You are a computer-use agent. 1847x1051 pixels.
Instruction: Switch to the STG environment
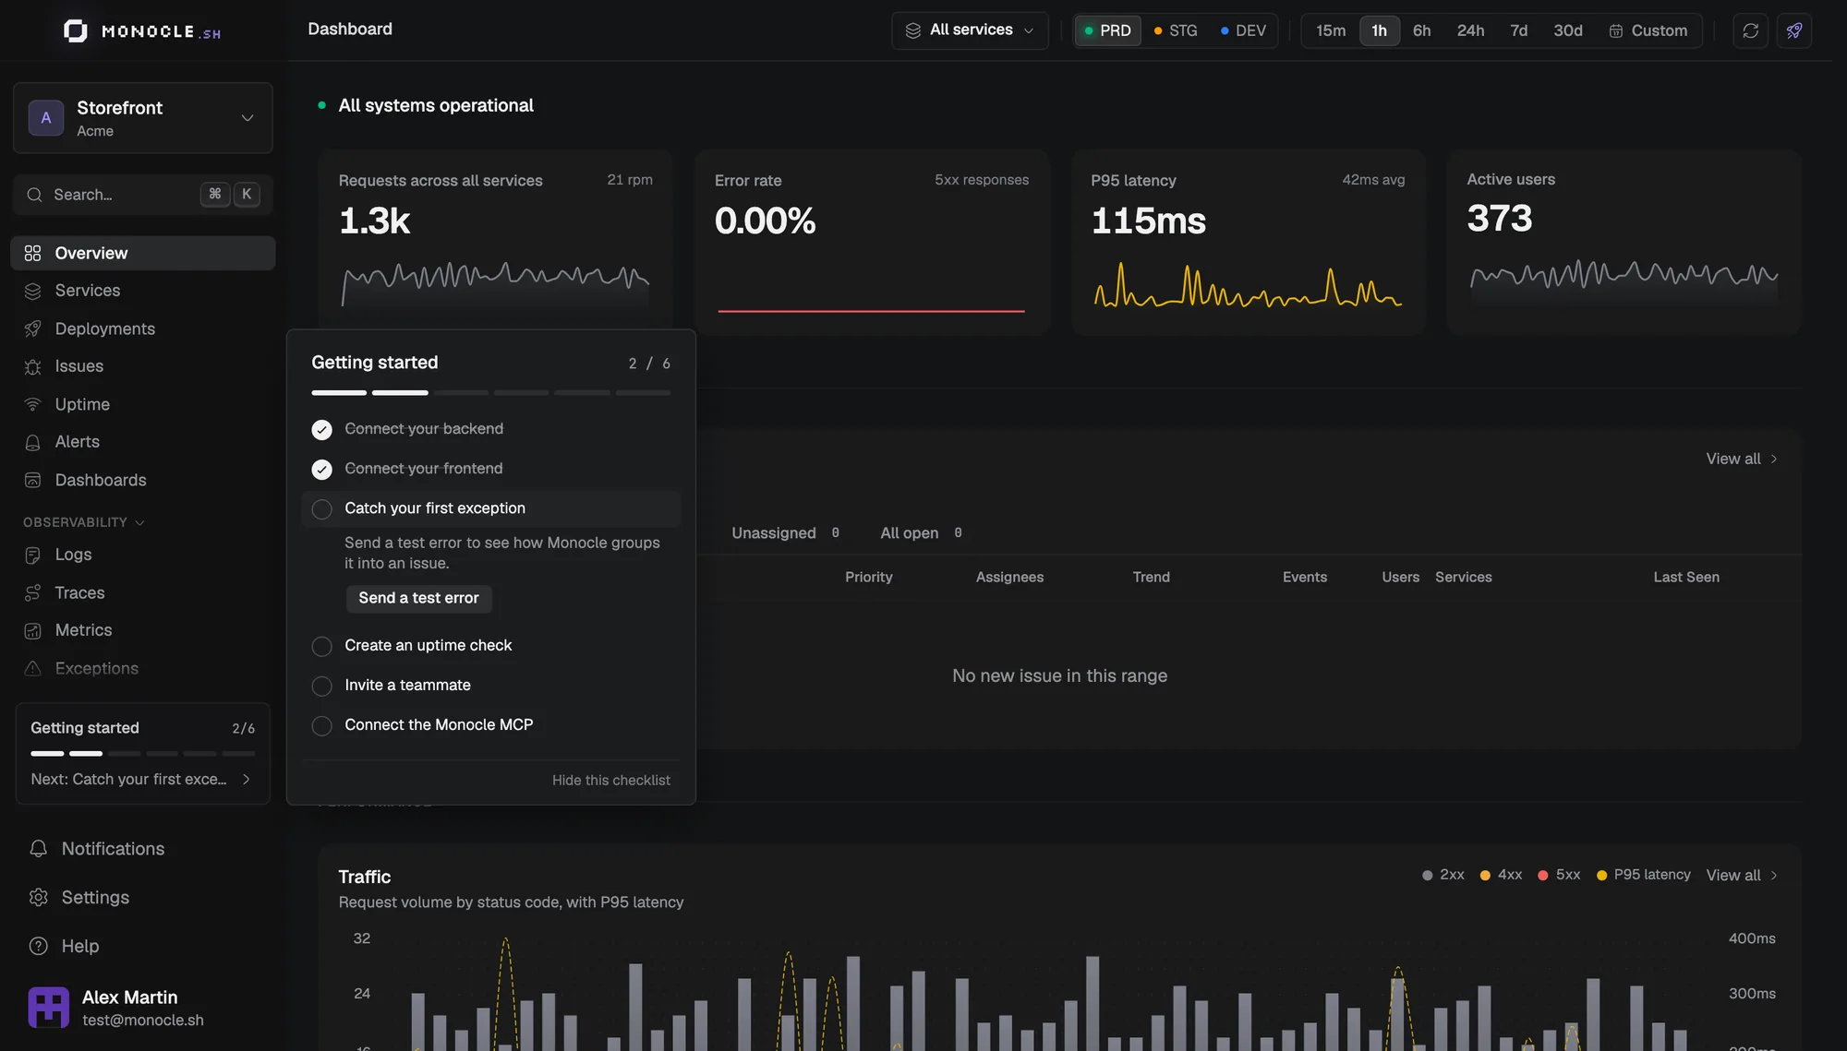click(x=1176, y=30)
